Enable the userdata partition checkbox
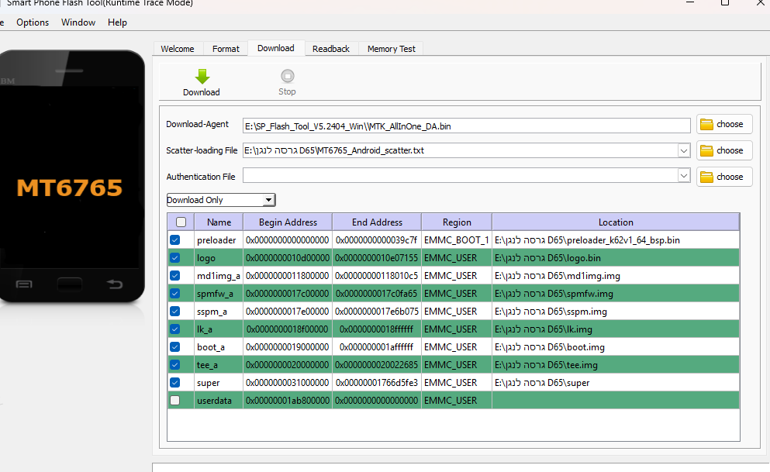The image size is (770, 472). [175, 401]
